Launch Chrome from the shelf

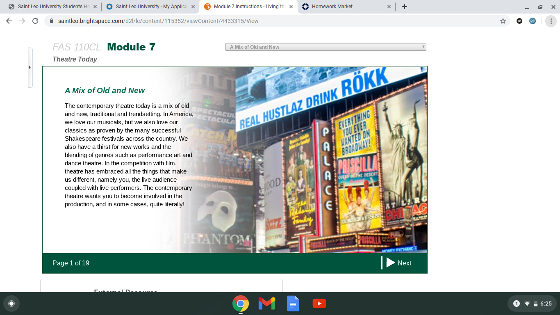[x=241, y=304]
